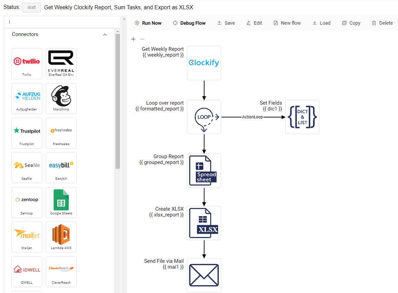Select the Spreadsheet Group Report node
Image resolution: width=398 pixels, height=293 pixels.
click(x=204, y=171)
